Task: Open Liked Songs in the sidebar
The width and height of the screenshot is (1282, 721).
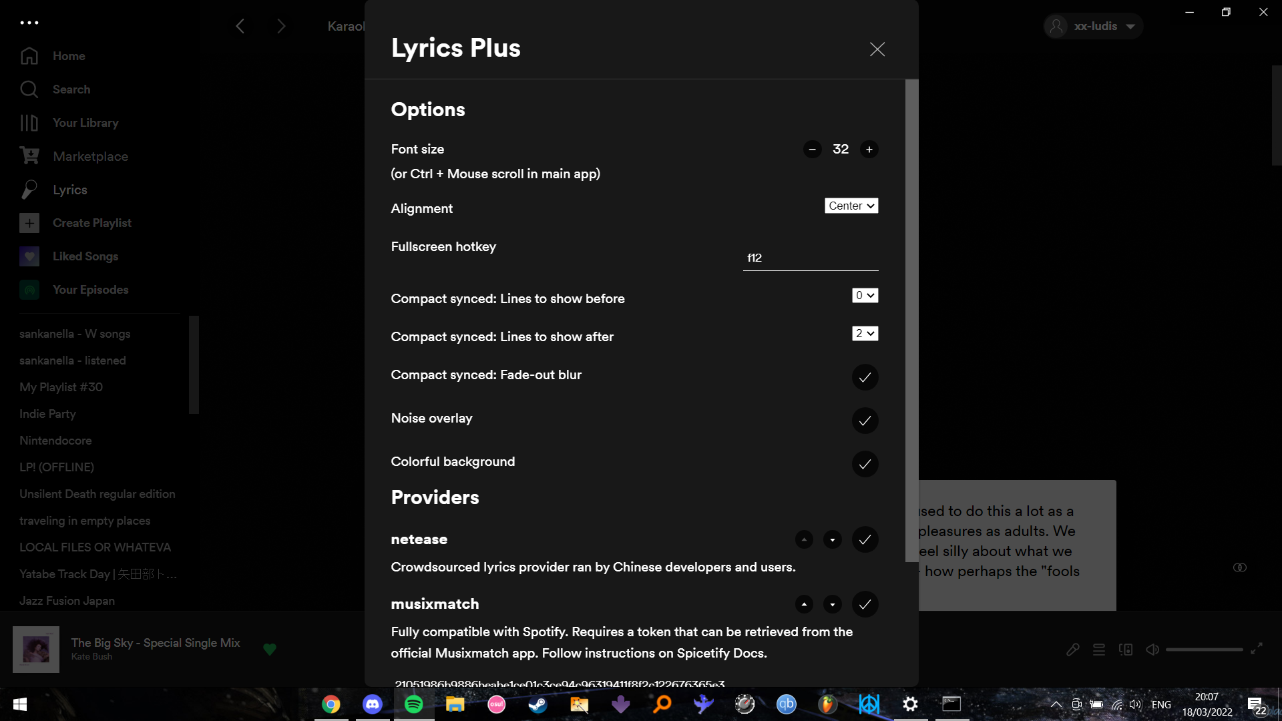Action: click(85, 256)
